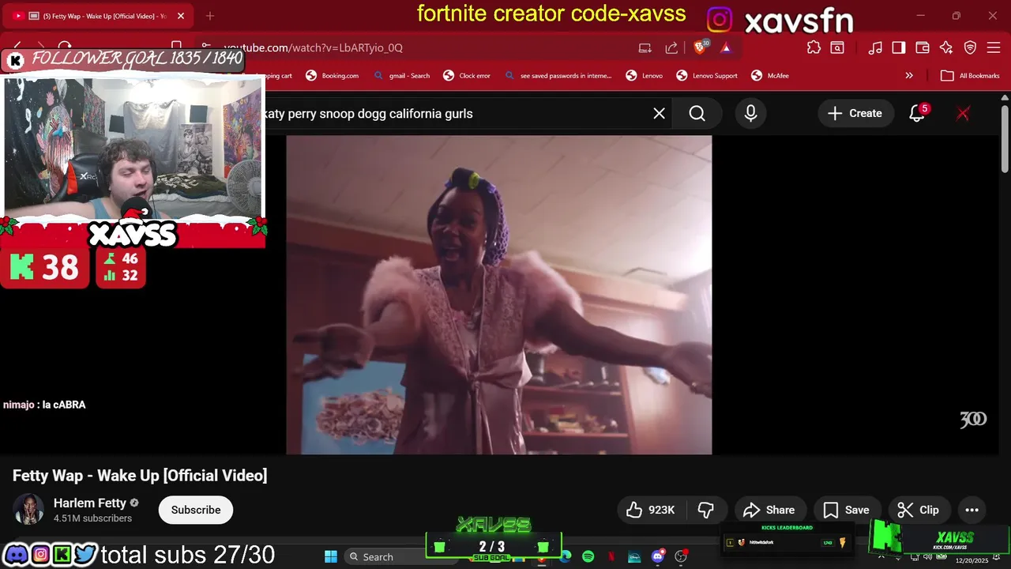The width and height of the screenshot is (1011, 569).
Task: Open the Harlem Fetty channel name link
Action: click(89, 503)
